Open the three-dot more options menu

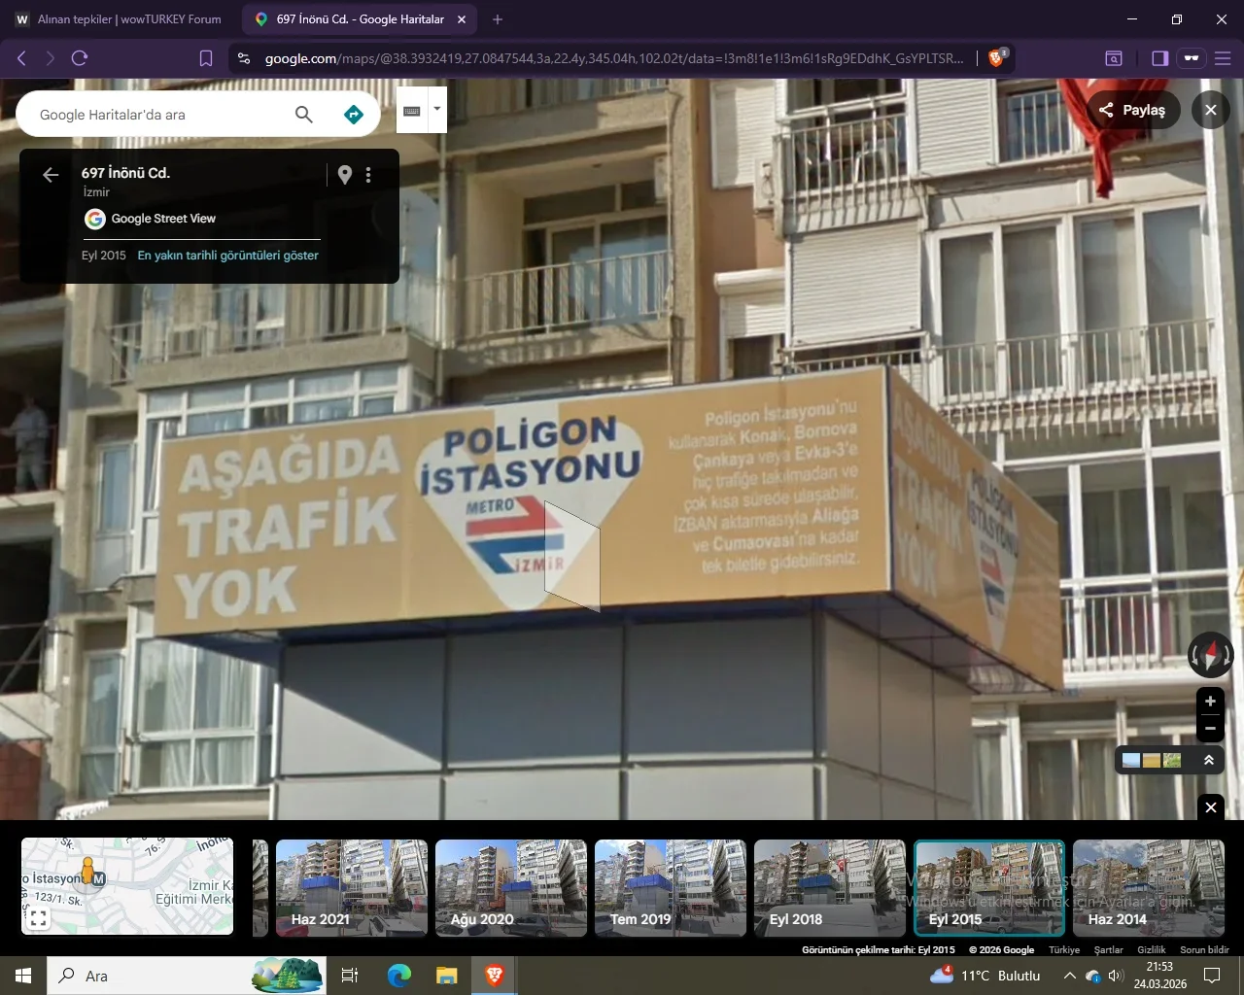[368, 175]
